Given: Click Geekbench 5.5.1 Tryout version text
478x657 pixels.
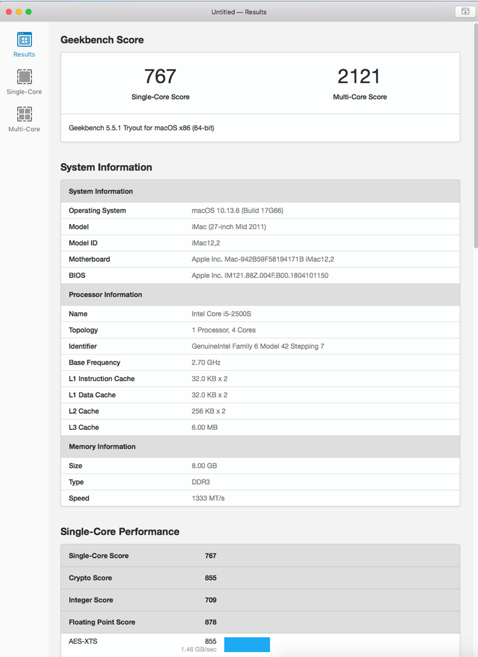Looking at the screenshot, I should [141, 128].
